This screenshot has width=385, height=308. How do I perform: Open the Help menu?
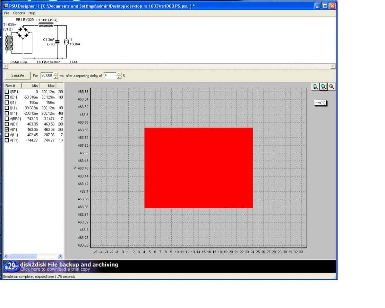coord(32,13)
